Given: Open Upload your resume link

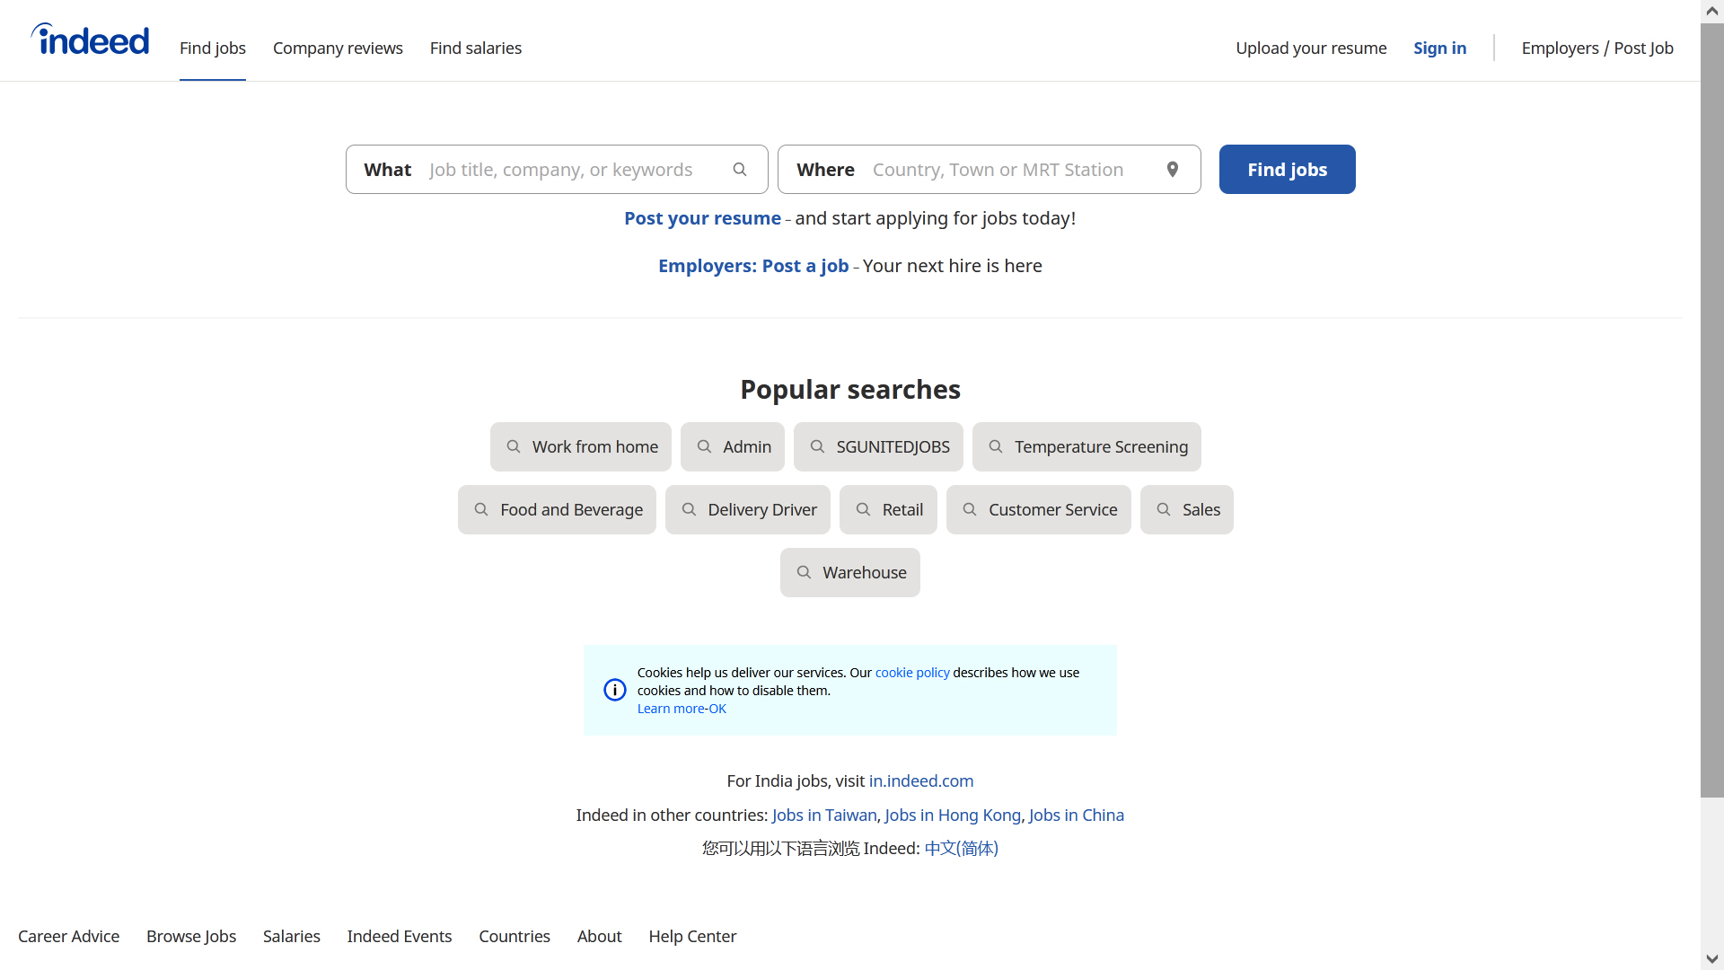Looking at the screenshot, I should 1311,48.
